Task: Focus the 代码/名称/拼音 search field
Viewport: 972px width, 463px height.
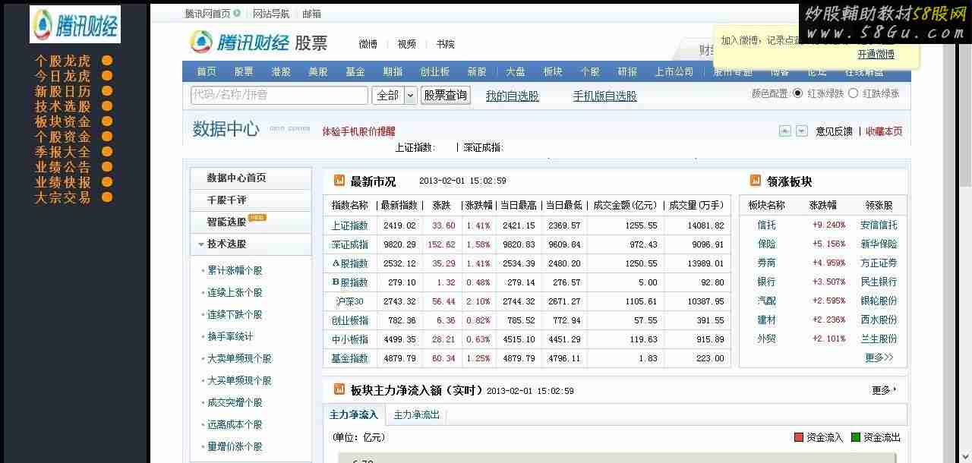Action: (x=279, y=95)
